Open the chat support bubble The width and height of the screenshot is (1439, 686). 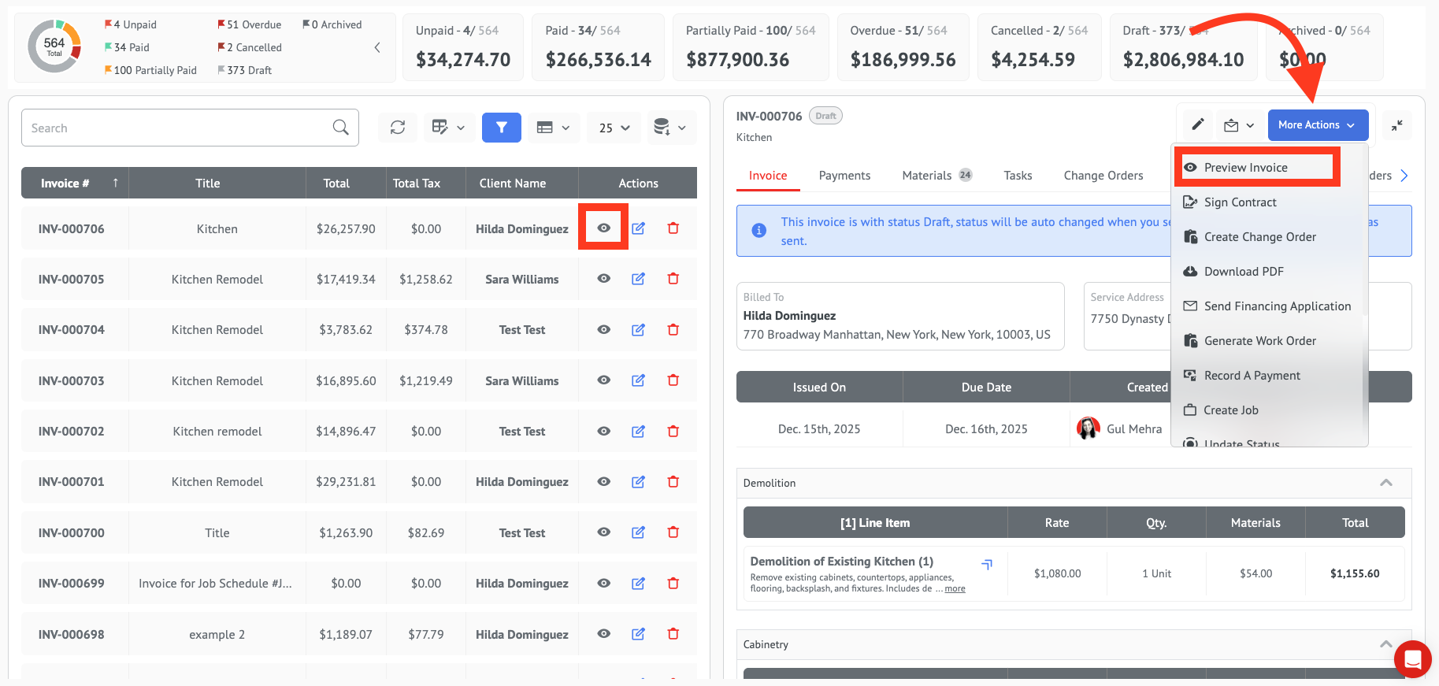point(1412,659)
